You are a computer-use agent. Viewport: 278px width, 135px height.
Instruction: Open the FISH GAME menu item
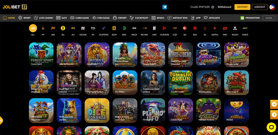[101, 18]
